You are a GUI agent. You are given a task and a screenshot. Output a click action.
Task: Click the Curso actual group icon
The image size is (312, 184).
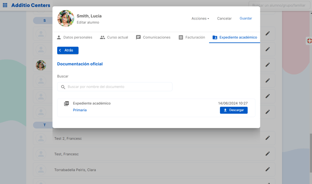[102, 37]
